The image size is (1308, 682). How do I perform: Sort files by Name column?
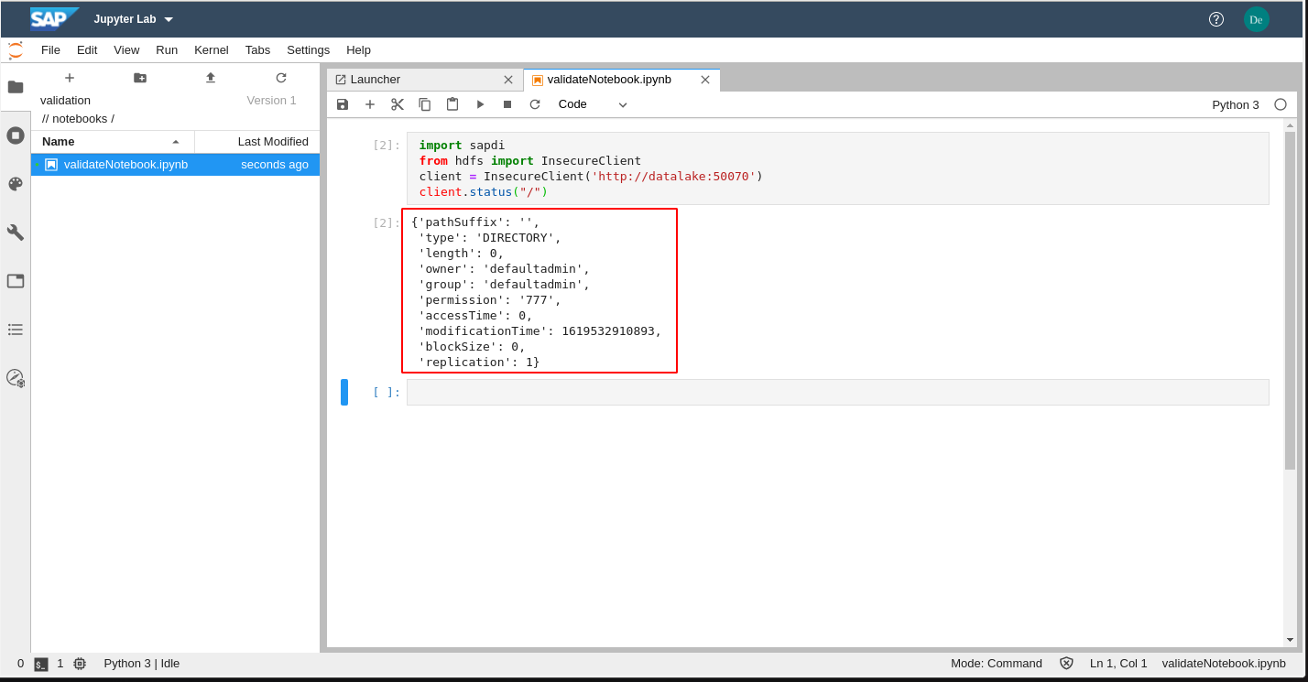(x=113, y=142)
